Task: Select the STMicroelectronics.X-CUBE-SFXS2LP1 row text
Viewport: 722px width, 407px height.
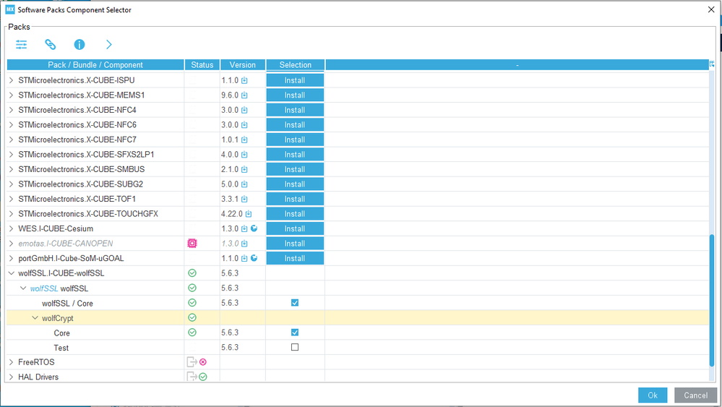Action: [x=86, y=154]
